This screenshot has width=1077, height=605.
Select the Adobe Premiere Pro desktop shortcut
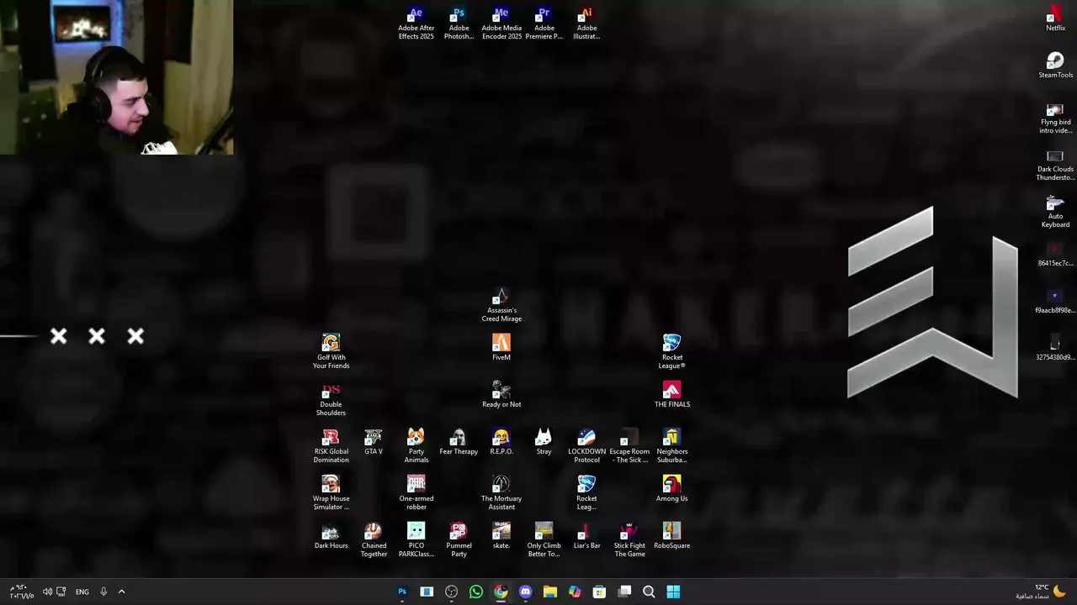tap(544, 24)
